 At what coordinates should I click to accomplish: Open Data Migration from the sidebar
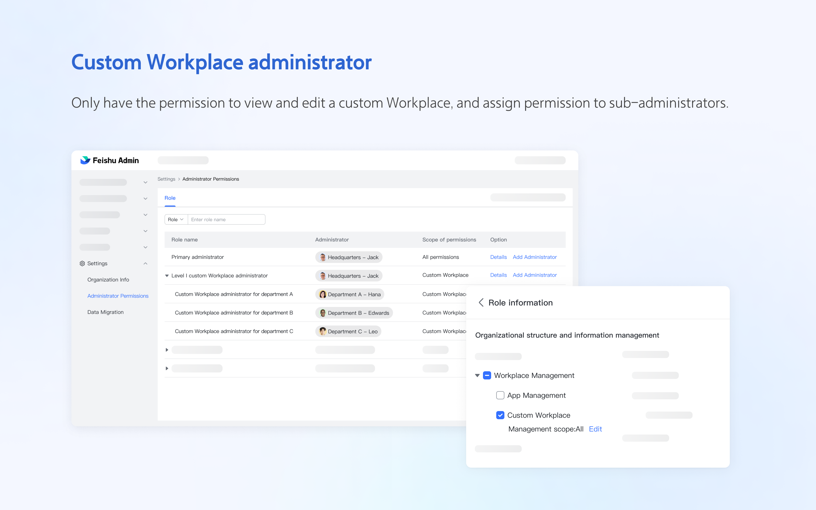click(x=106, y=312)
